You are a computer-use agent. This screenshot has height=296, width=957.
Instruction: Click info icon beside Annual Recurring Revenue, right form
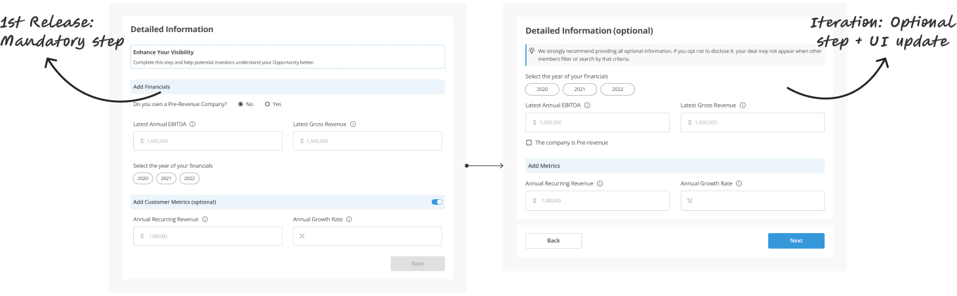click(600, 183)
